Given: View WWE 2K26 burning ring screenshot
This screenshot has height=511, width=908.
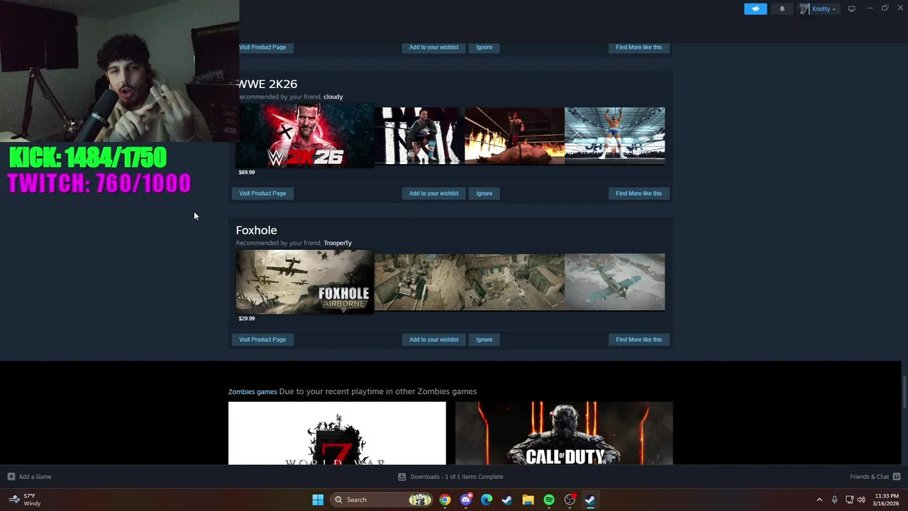Looking at the screenshot, I should (514, 136).
